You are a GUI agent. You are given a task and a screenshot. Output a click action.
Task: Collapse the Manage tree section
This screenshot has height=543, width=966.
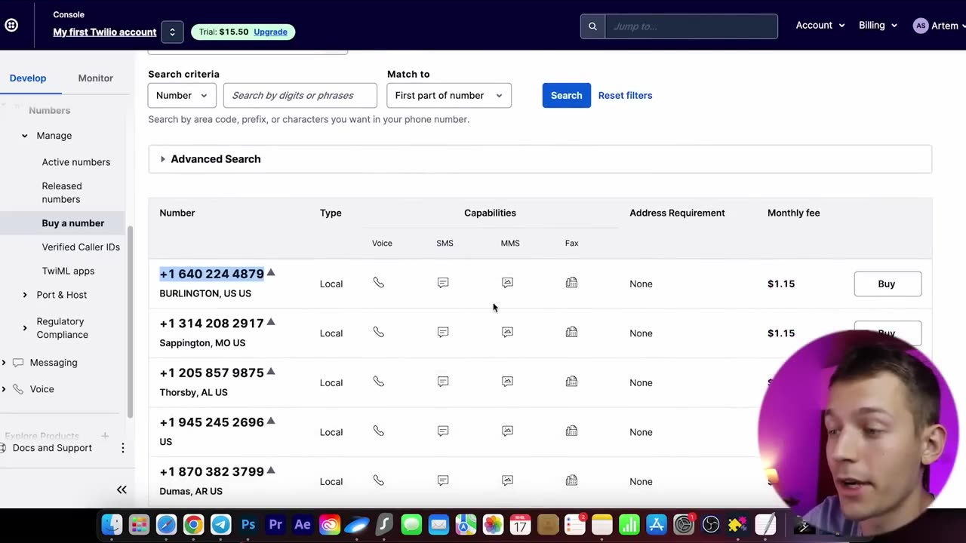coord(25,136)
